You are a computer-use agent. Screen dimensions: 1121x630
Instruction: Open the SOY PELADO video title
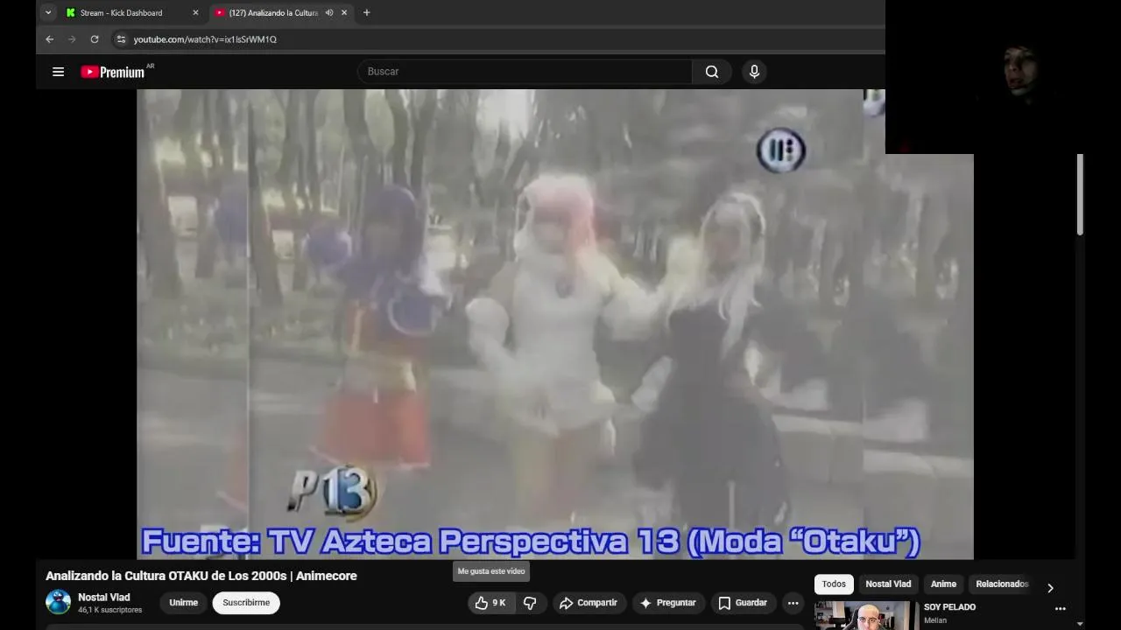coord(949,607)
